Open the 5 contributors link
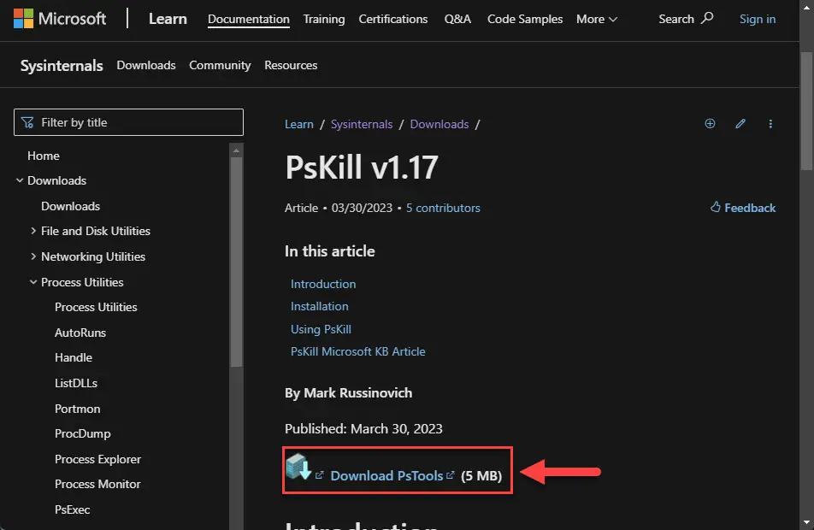This screenshot has width=814, height=530. point(443,208)
